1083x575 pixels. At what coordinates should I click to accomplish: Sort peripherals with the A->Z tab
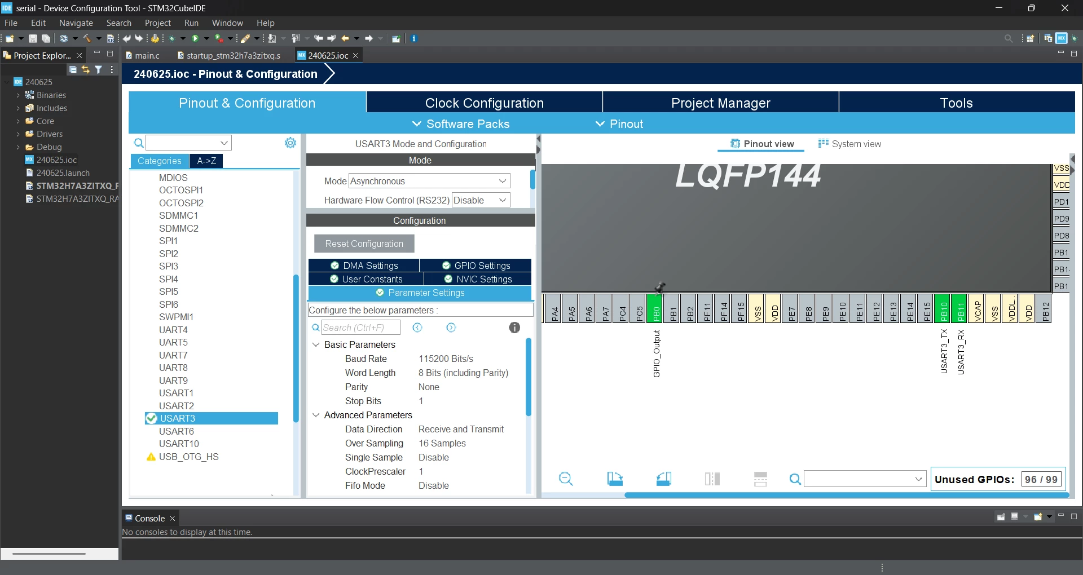click(206, 161)
